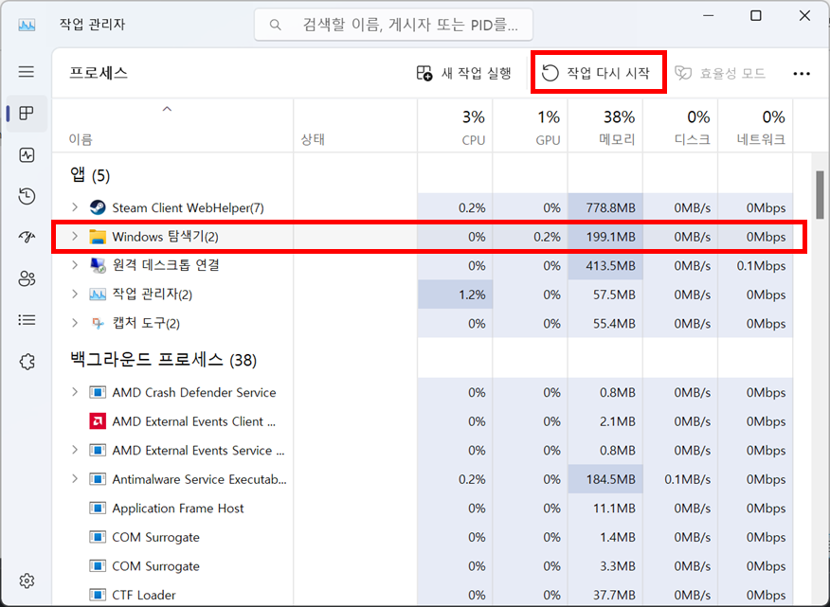Select the Processes sidebar icon

[27, 113]
